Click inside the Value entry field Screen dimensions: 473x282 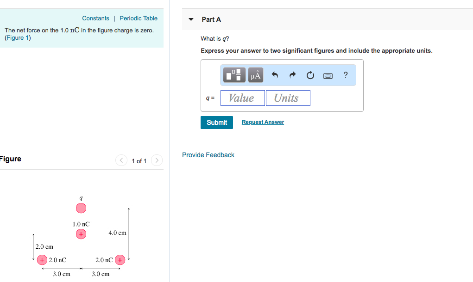[x=242, y=98]
